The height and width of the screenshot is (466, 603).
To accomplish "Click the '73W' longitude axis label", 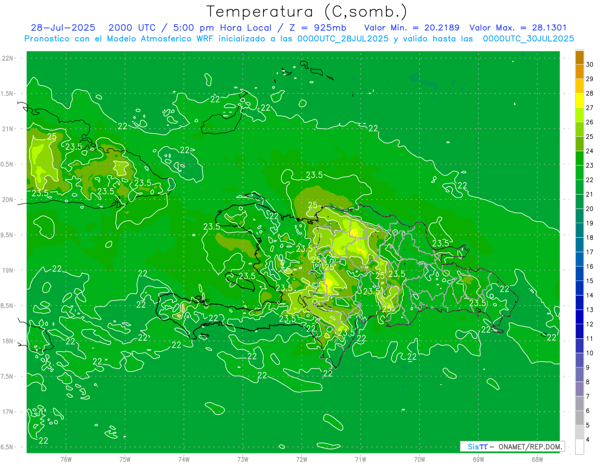I will 243,459.
